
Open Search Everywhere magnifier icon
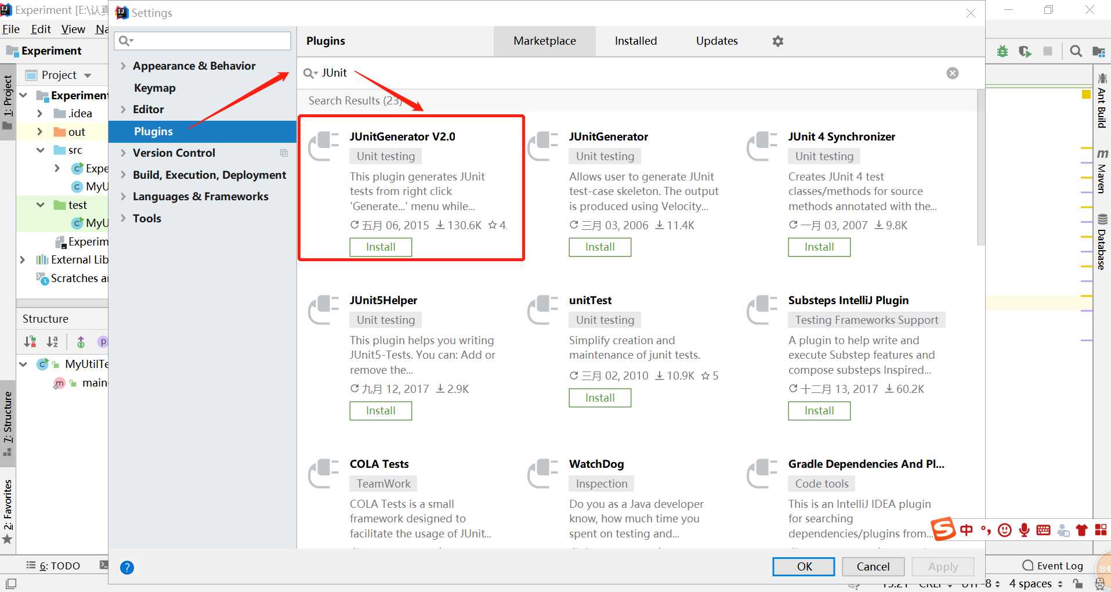point(1076,51)
